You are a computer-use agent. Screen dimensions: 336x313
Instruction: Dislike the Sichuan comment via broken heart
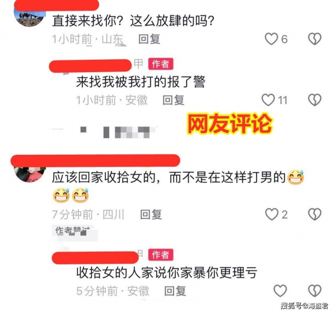pos(315,214)
